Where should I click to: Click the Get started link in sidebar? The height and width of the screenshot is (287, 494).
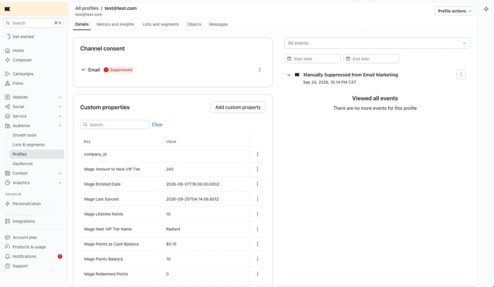pos(23,36)
